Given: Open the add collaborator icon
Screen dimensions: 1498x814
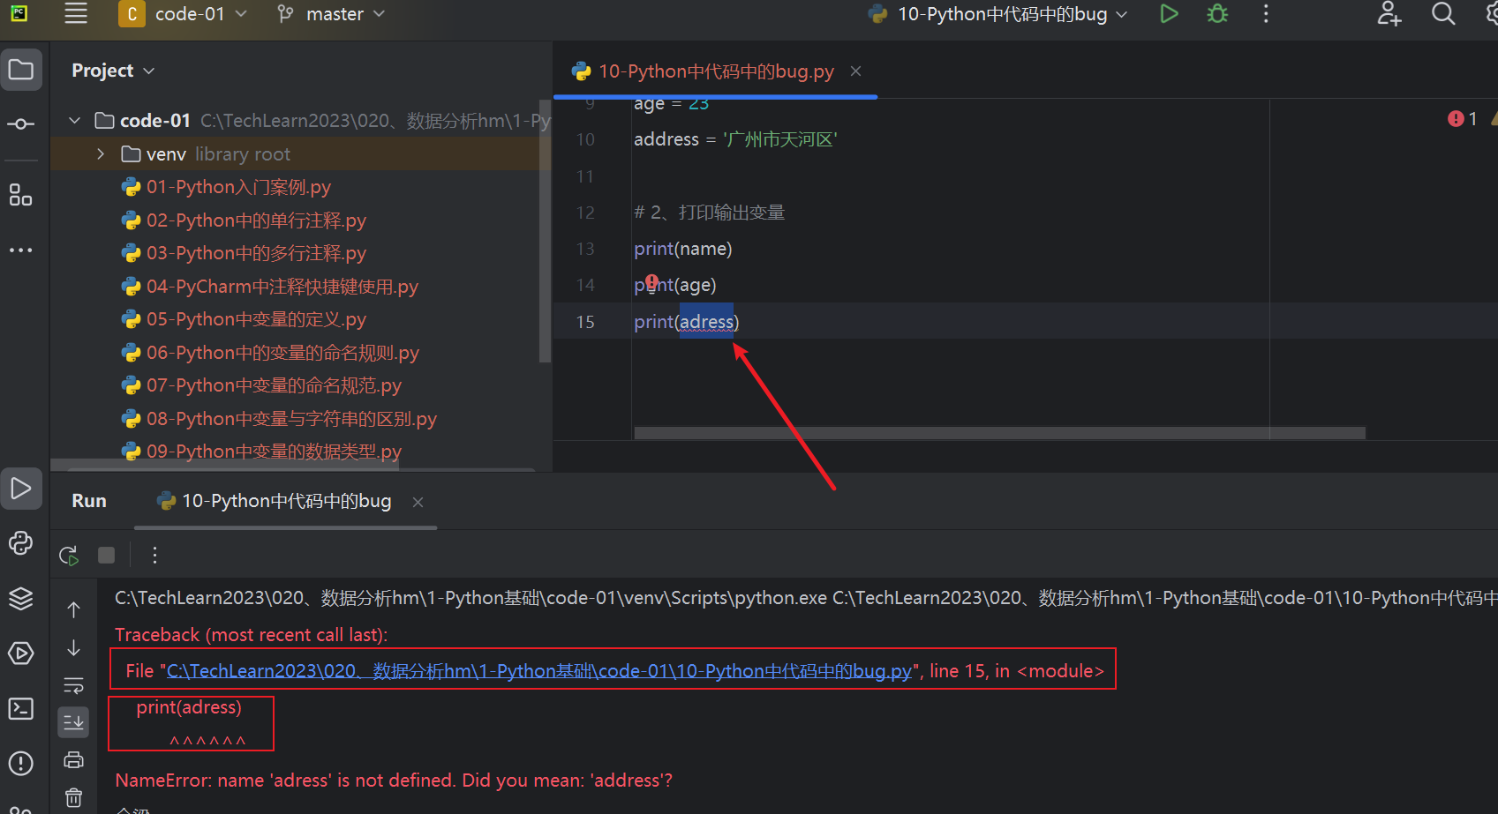Looking at the screenshot, I should [1389, 14].
